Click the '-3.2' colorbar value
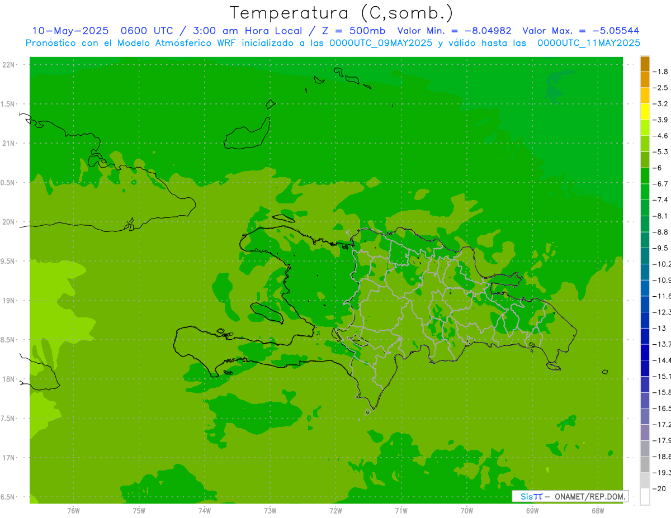 [661, 104]
